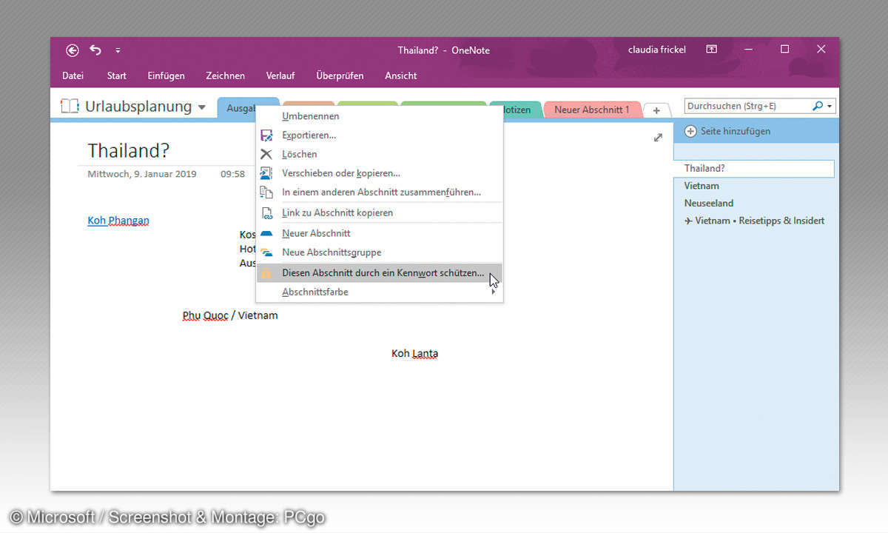Click the Neue Abschnittsgruppe icon

266,252
